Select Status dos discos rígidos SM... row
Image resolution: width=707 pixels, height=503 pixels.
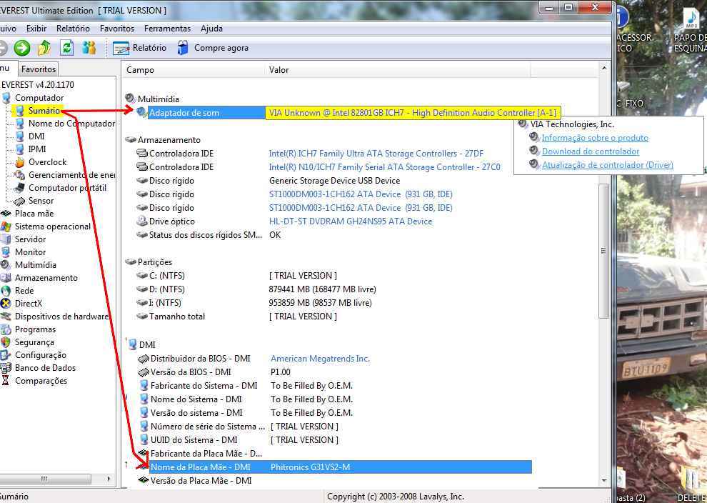[x=334, y=235]
